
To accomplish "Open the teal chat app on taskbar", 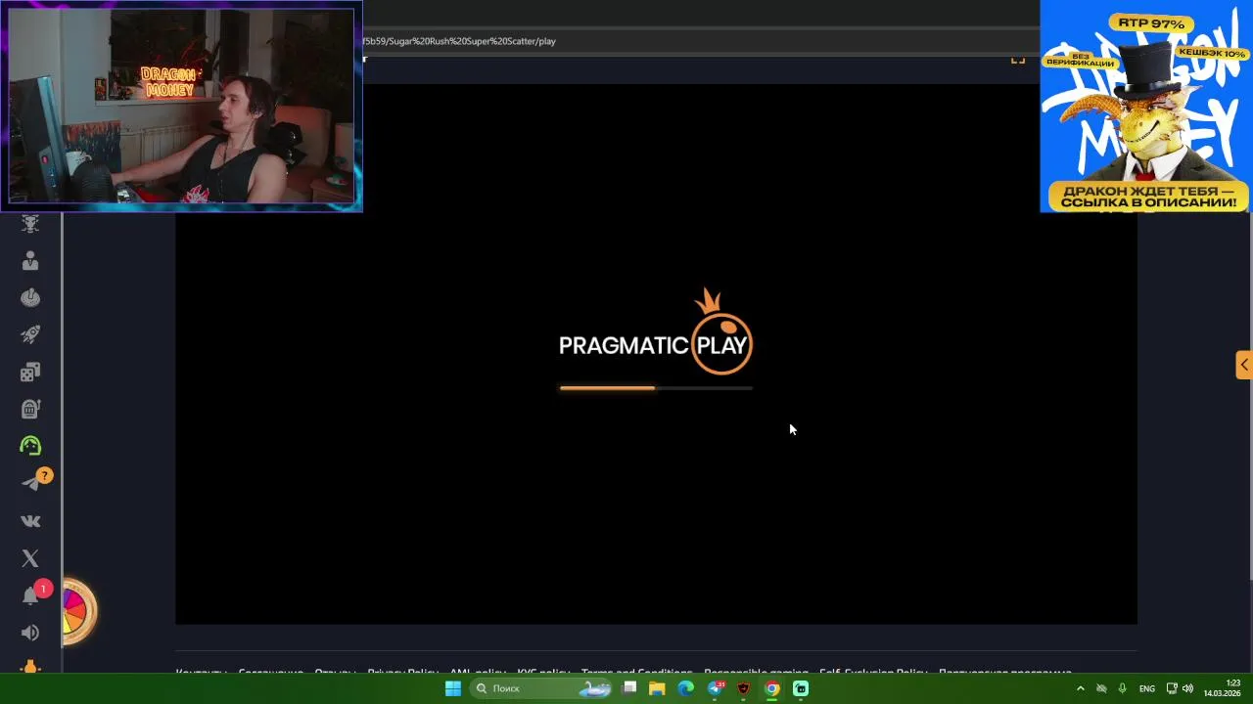I will [801, 688].
